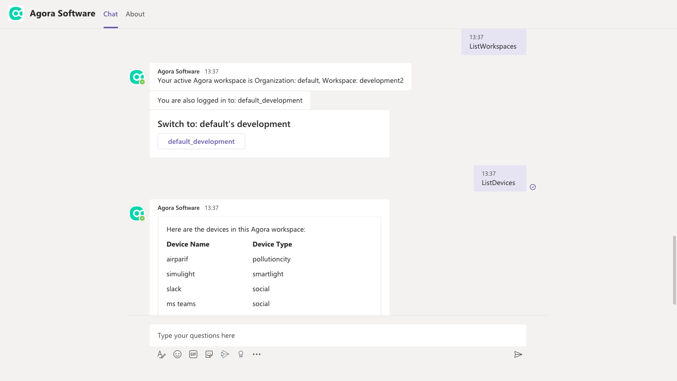Open the Format text icon
The height and width of the screenshot is (381, 677).
[x=162, y=354]
